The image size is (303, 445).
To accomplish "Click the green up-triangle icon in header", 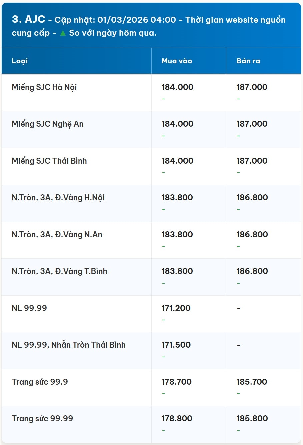I will point(63,33).
